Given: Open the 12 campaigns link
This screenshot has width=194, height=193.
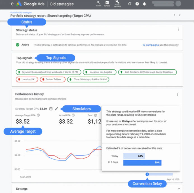Looking at the screenshot, I should click(151, 45).
